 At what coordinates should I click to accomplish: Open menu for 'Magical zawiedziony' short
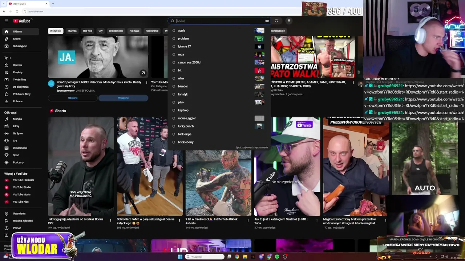pyautogui.click(x=385, y=220)
